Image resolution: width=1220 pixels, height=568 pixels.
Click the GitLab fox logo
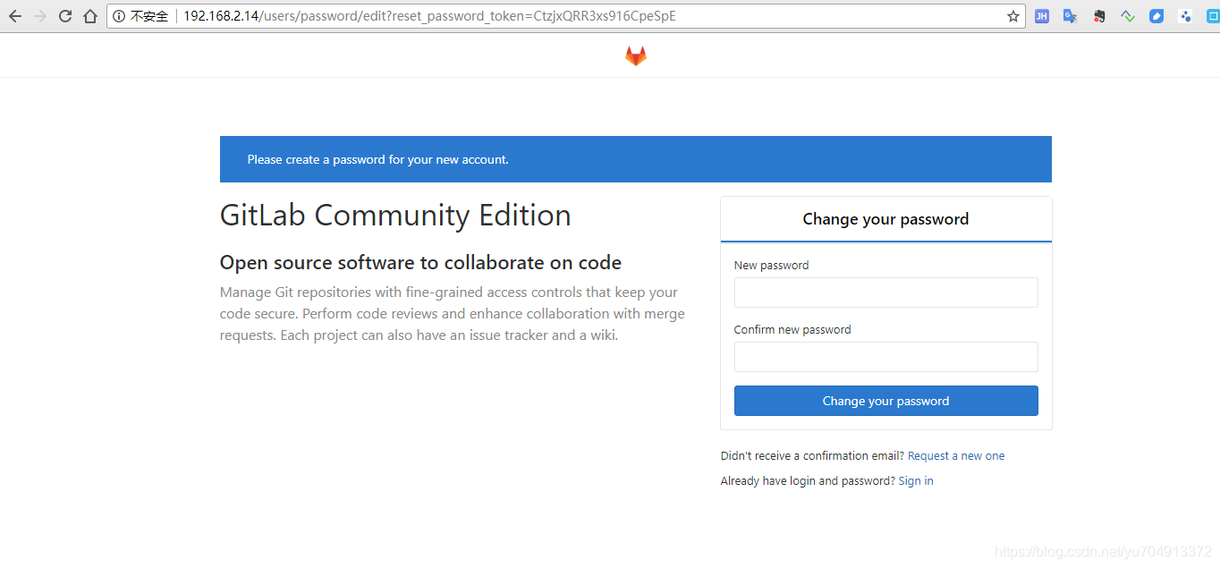click(636, 55)
